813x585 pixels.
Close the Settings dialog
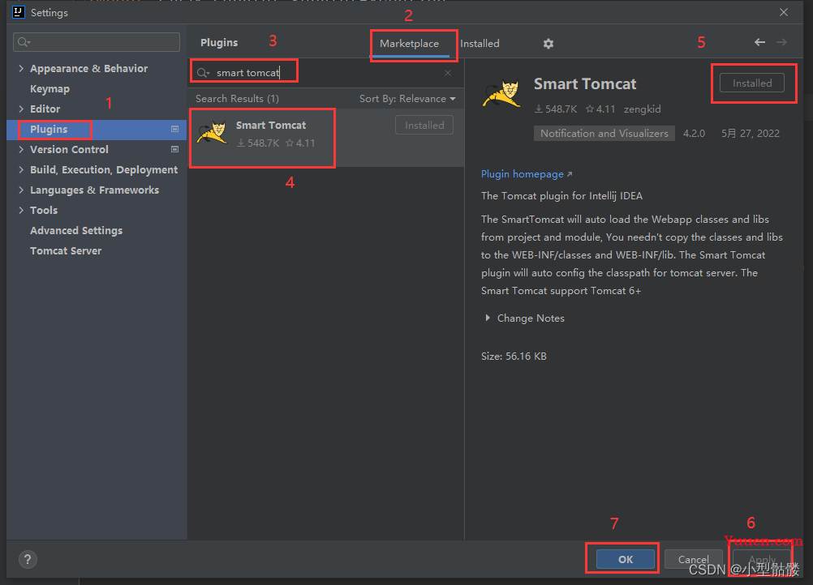click(x=784, y=12)
